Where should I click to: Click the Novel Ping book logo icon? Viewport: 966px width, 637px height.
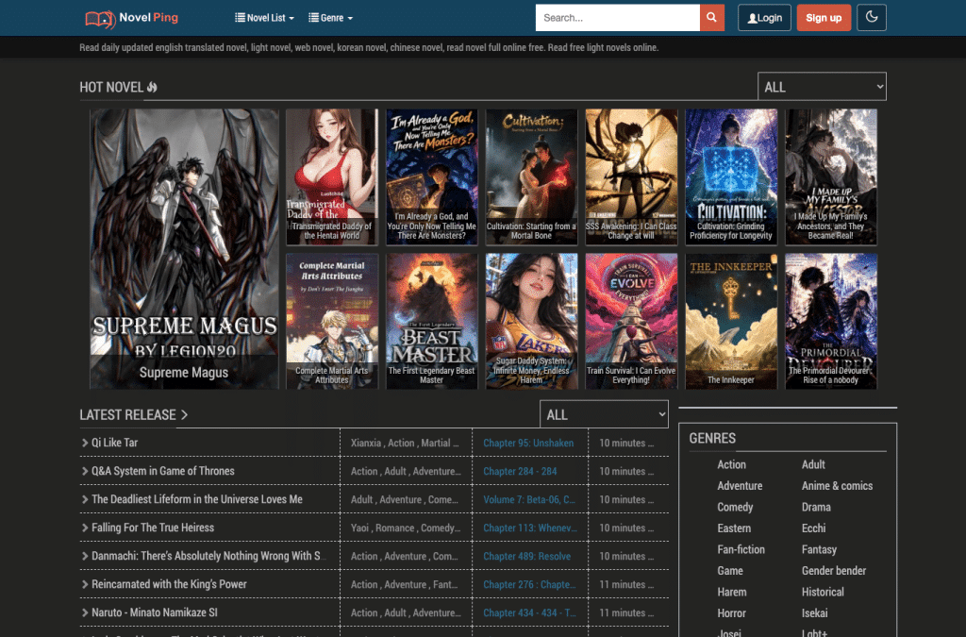coord(100,19)
